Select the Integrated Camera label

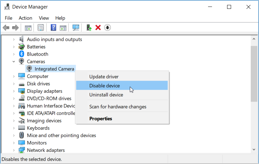(54, 69)
